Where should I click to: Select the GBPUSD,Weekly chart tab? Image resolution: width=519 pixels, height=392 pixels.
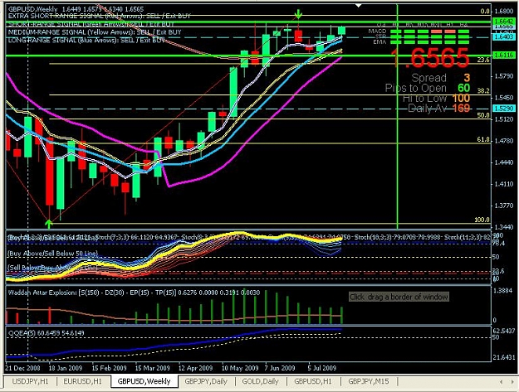coord(144,381)
